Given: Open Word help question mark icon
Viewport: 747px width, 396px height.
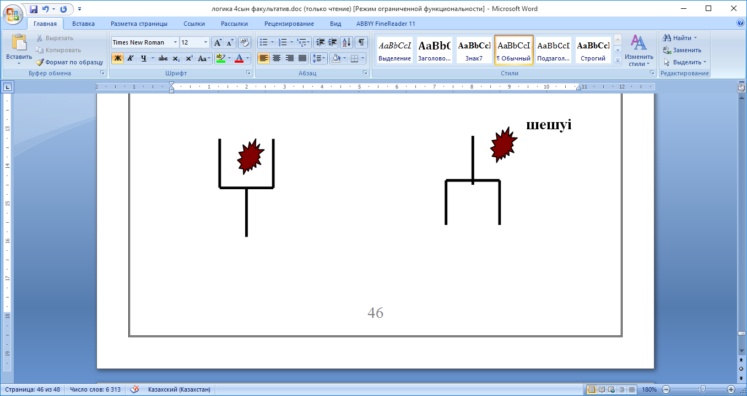Looking at the screenshot, I should (740, 24).
